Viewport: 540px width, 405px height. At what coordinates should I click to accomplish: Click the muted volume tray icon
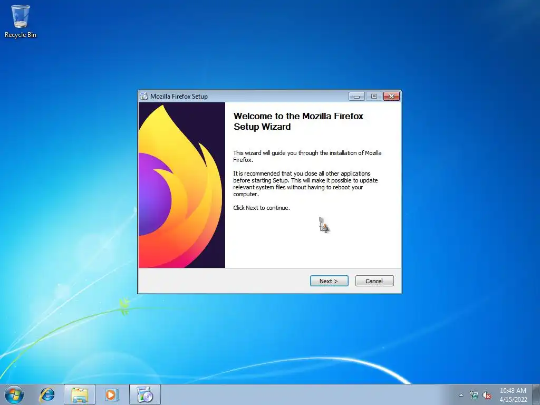[487, 396]
